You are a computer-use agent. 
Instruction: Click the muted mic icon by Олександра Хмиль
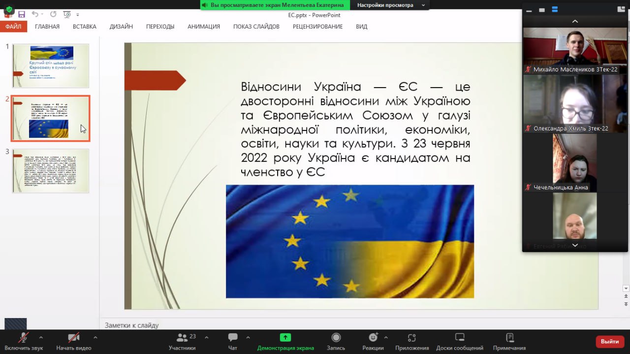point(528,129)
